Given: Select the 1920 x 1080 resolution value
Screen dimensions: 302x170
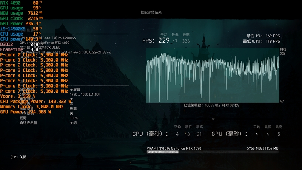Looking at the screenshot, I should coord(85,94).
